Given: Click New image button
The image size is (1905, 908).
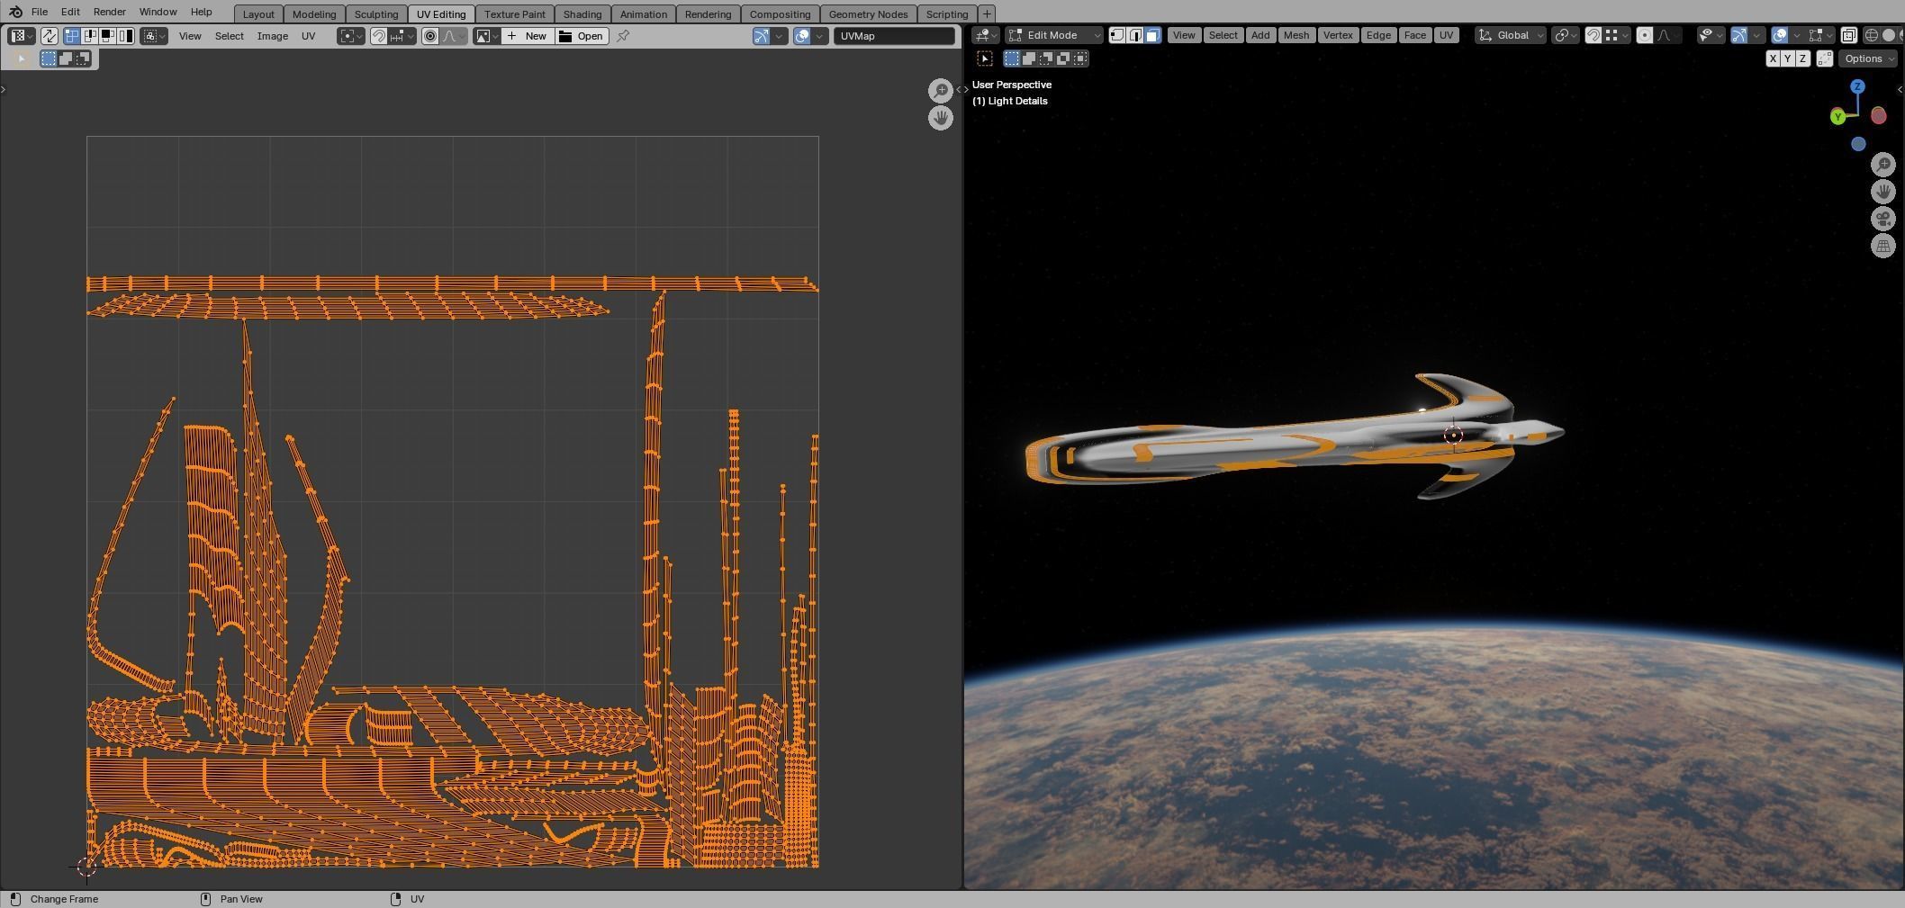Looking at the screenshot, I should tap(528, 36).
